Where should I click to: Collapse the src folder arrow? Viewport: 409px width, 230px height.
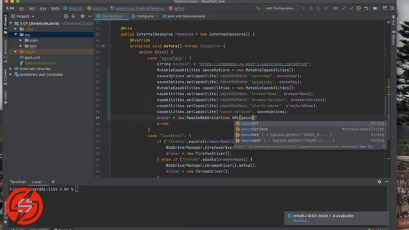pos(15,34)
